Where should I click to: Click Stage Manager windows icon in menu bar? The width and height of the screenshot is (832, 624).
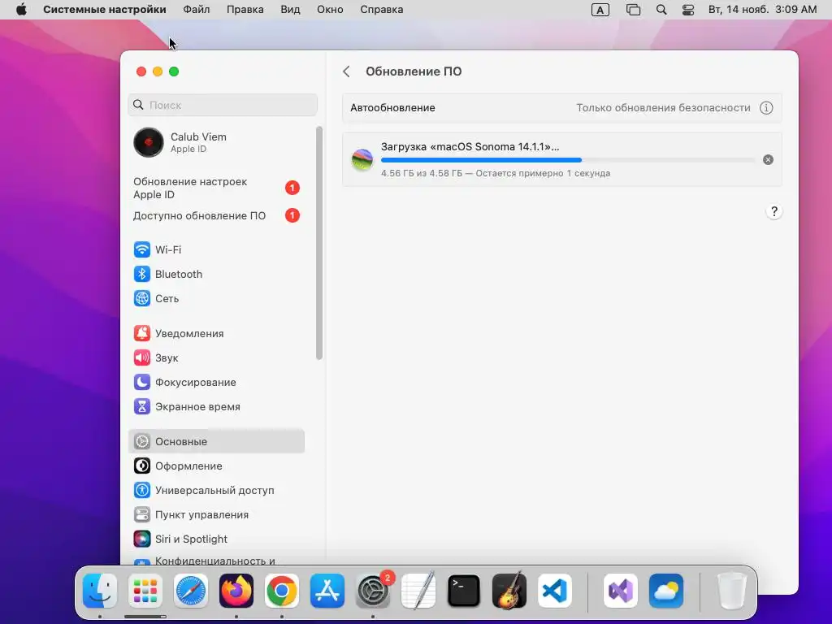pos(633,10)
